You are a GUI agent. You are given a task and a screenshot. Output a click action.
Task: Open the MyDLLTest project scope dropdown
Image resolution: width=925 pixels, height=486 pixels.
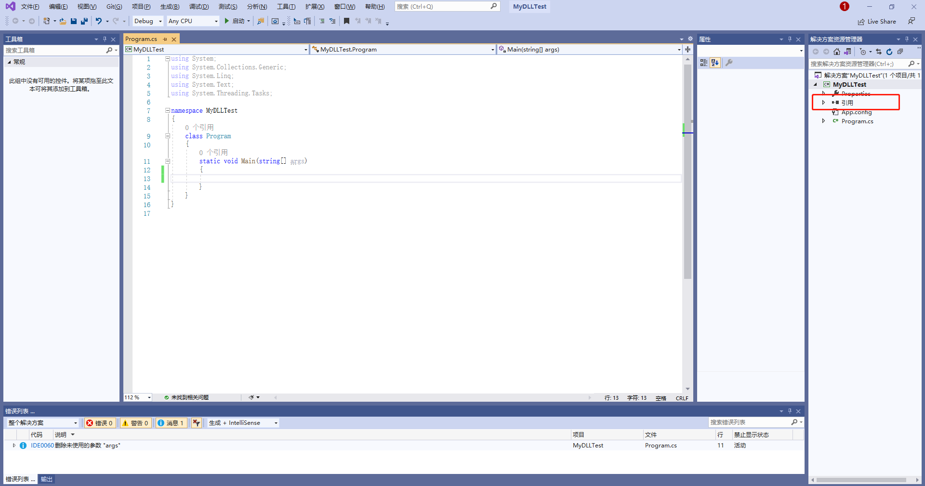coord(216,49)
